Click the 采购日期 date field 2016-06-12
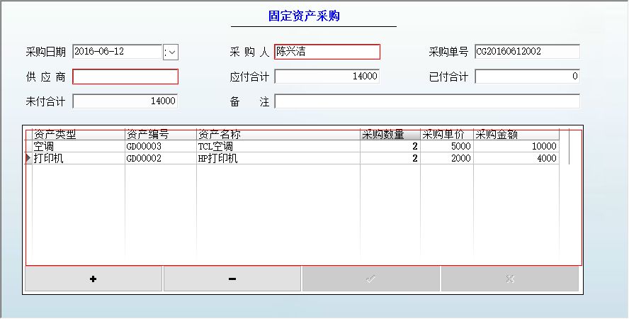This screenshot has height=319, width=629. point(117,52)
